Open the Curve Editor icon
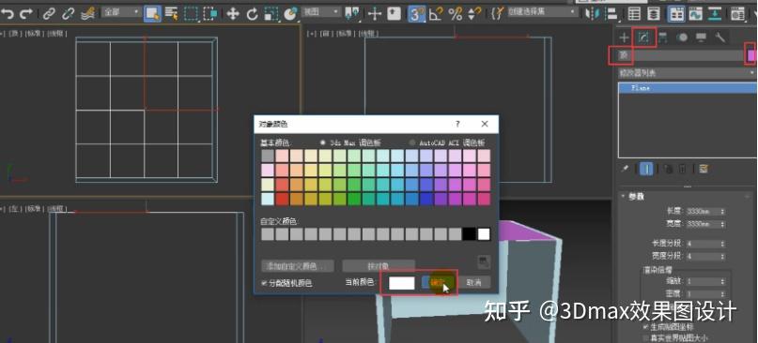The image size is (758, 343). point(696,13)
